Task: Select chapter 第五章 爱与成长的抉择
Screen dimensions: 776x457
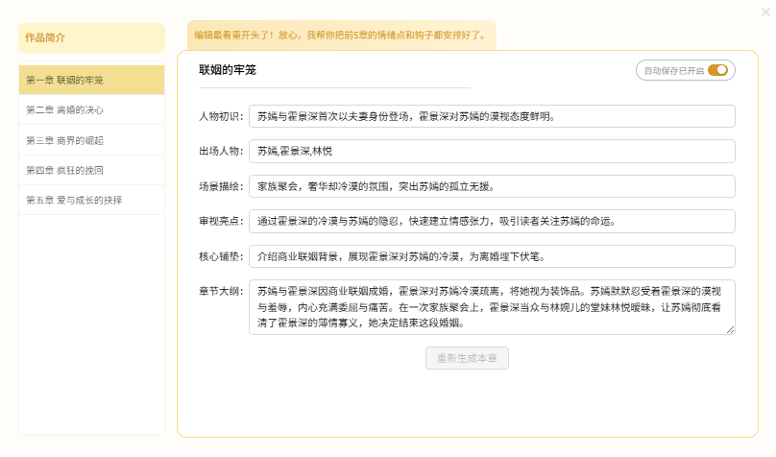Action: (91, 200)
